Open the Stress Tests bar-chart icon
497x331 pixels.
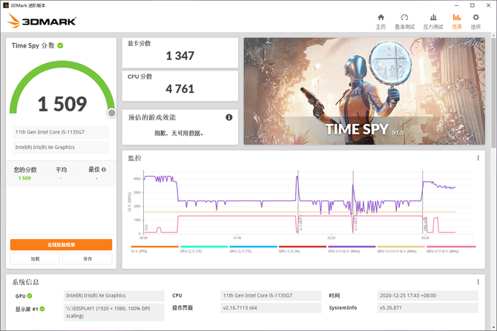(x=432, y=20)
